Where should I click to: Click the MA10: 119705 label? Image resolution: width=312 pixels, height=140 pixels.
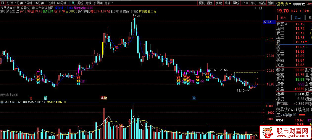(56, 102)
